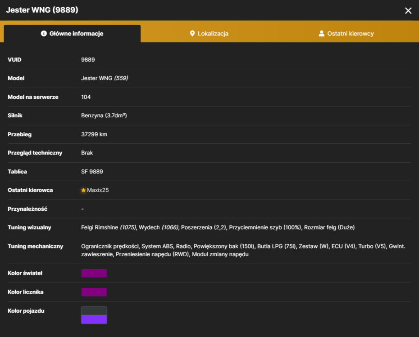Switch to the Ostatni kierowcy tab
Image resolution: width=419 pixels, height=337 pixels.
coord(346,34)
